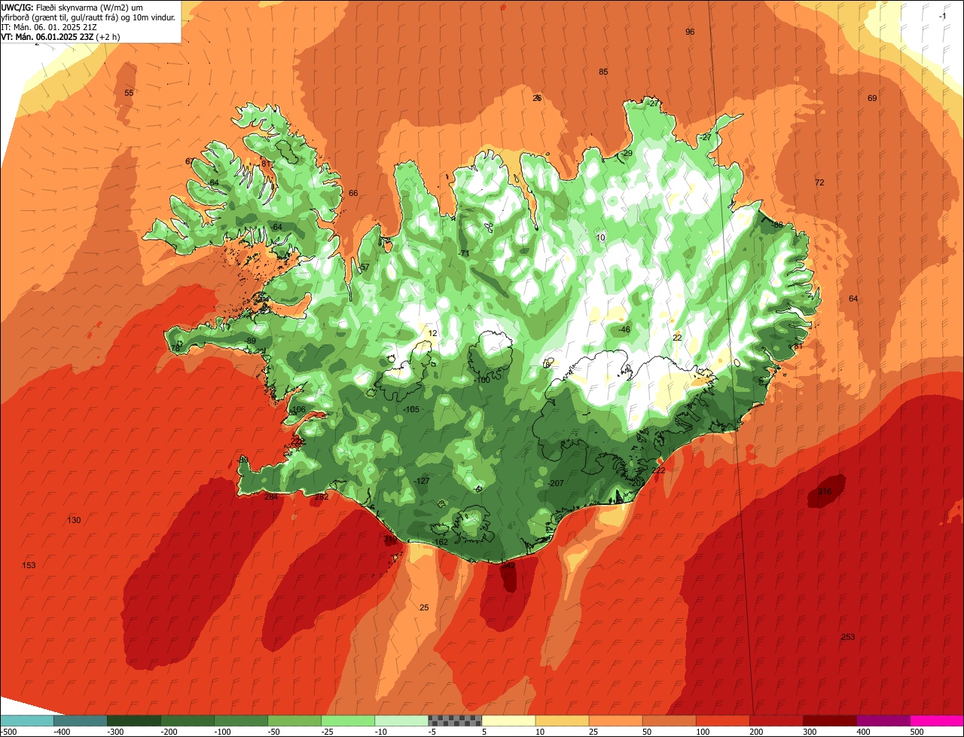The width and height of the screenshot is (964, 737).
Task: Pick the 25 to 50 light orange legend swatch
Action: click(615, 720)
